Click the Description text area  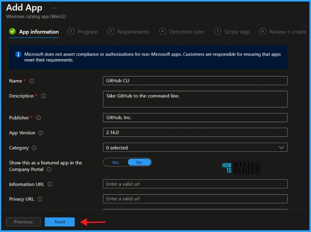(x=195, y=99)
